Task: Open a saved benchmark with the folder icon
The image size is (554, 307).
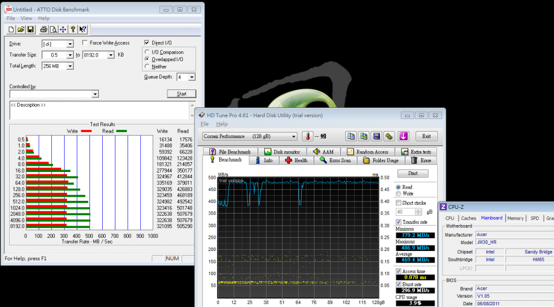Action: pos(21,29)
